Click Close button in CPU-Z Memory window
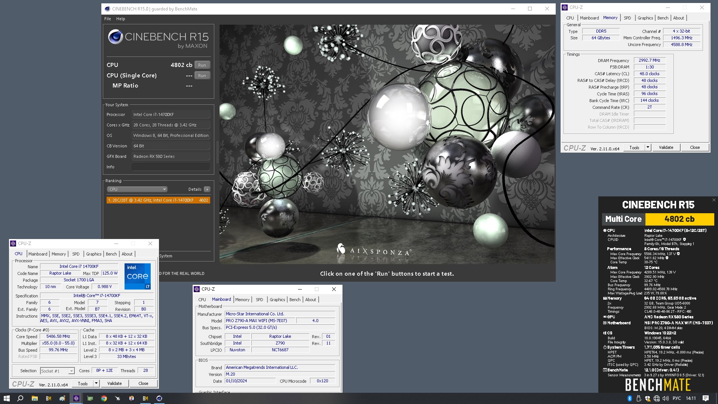The image size is (718, 404). coord(695,147)
